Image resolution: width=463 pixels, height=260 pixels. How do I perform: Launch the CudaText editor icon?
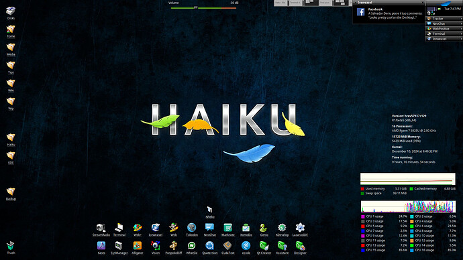coord(227,245)
